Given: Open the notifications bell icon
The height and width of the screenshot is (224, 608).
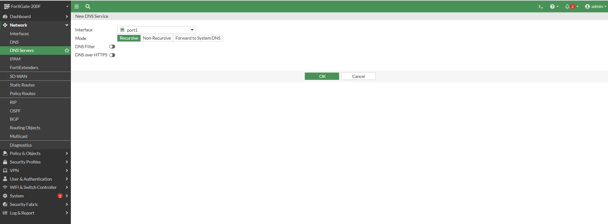Looking at the screenshot, I should (567, 6).
